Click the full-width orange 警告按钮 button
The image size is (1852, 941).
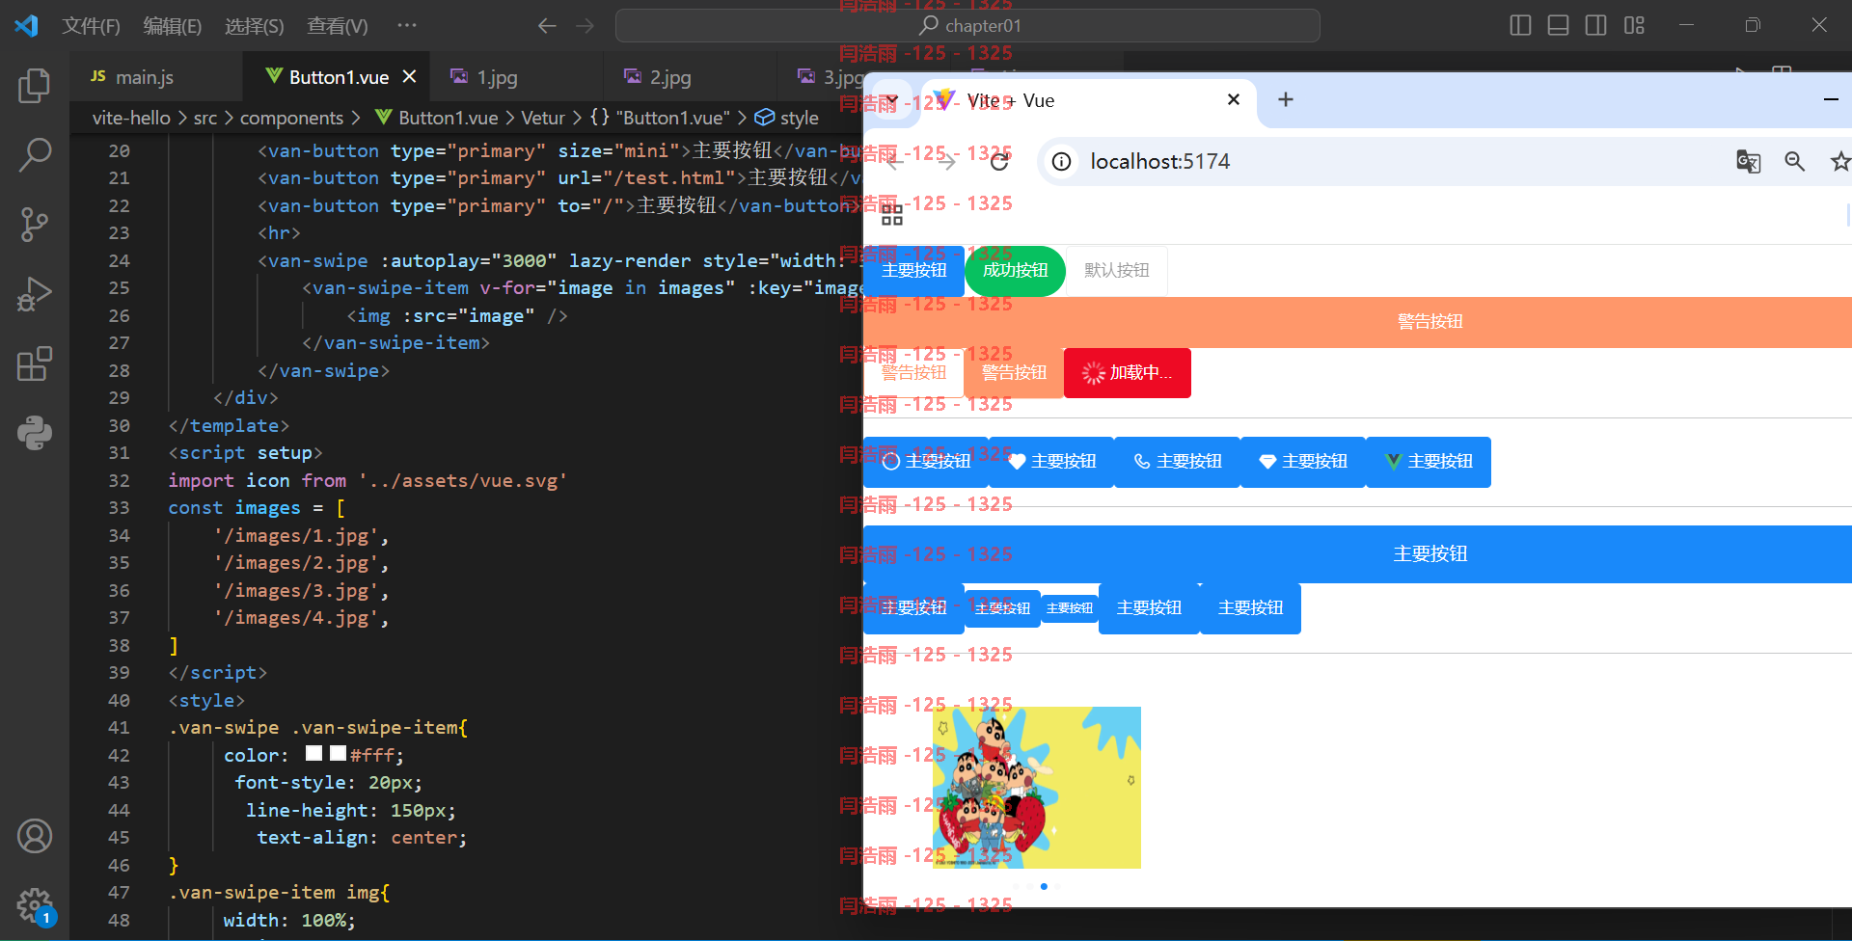(1357, 322)
